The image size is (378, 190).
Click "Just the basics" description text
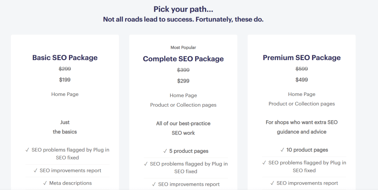(65, 127)
